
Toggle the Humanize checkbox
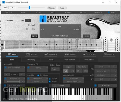[95, 85]
